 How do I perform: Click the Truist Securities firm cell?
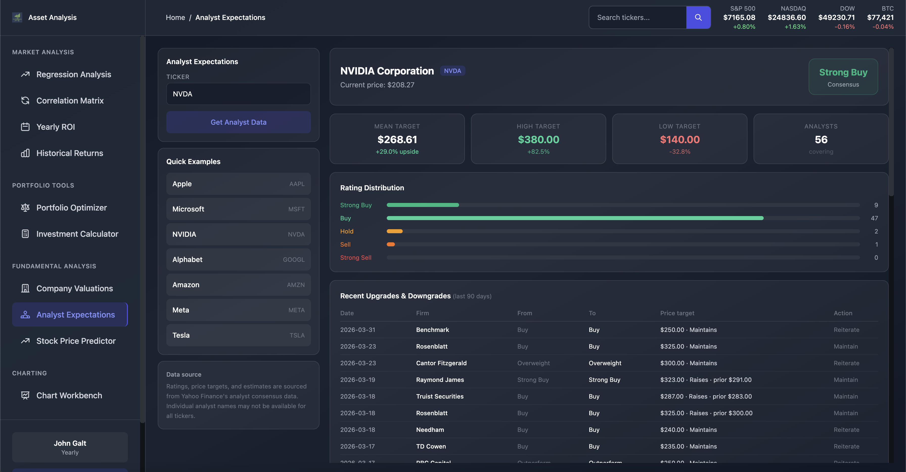[440, 397]
